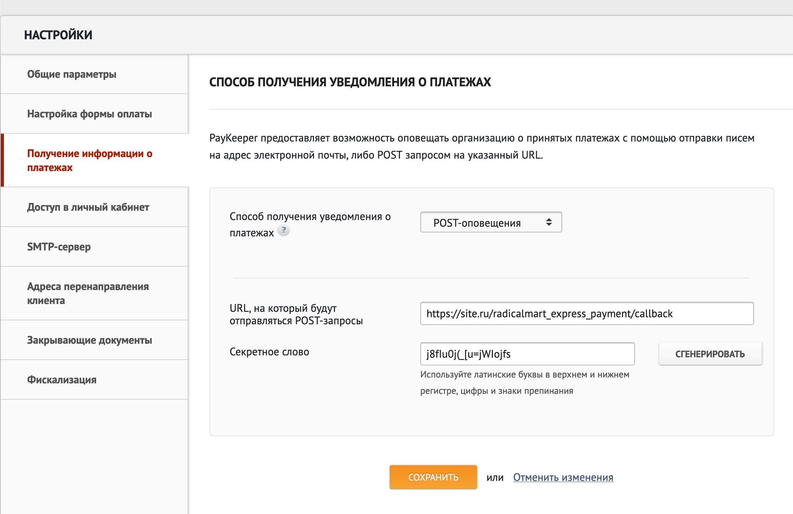This screenshot has width=793, height=514.
Task: Click the POST callback URL input field
Action: (586, 313)
